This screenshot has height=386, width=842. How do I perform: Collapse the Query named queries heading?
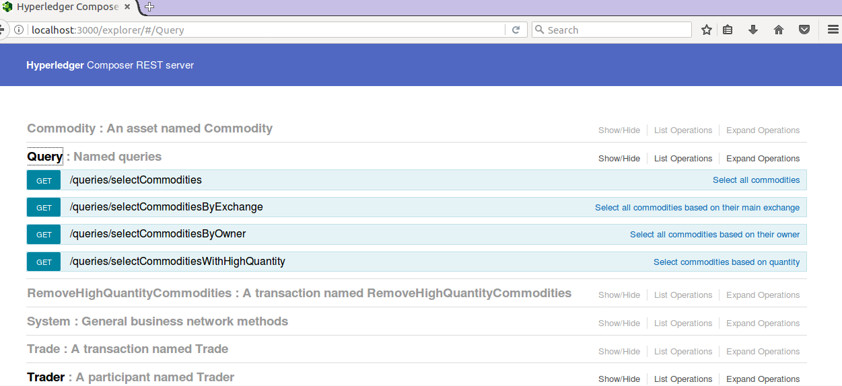94,157
